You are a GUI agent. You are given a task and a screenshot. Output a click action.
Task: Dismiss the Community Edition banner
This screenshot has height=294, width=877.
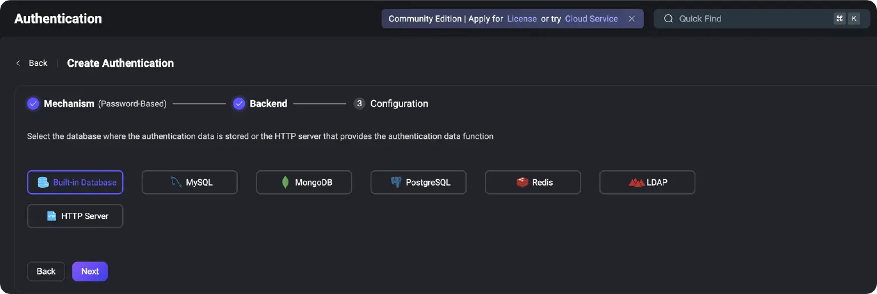click(631, 19)
